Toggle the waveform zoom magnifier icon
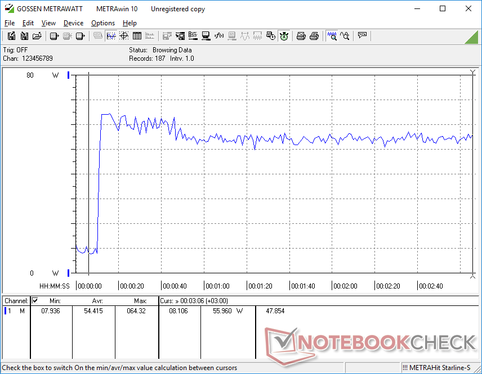The image size is (482, 374). pos(332,36)
